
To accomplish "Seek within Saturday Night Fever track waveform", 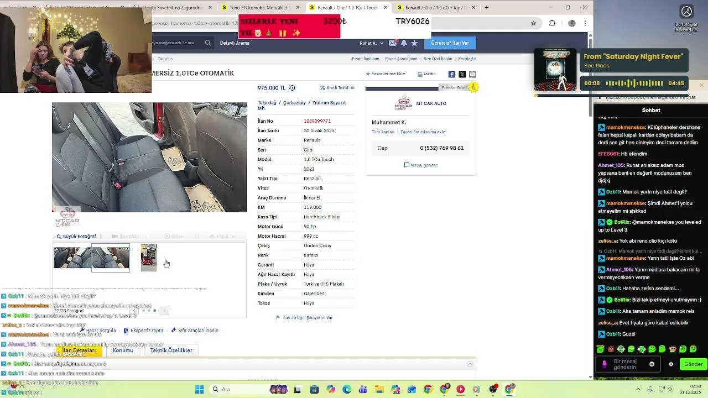I will pos(634,83).
